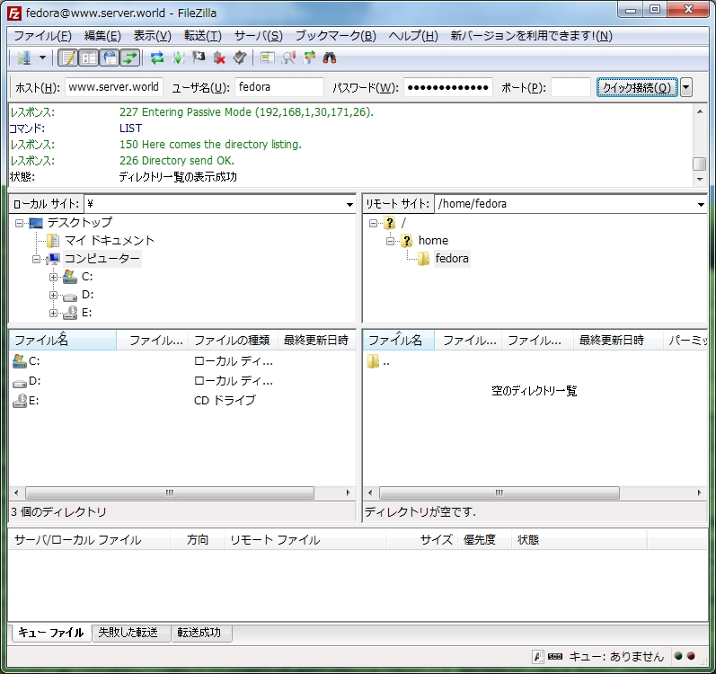Click message log scroll down arrow
Screen dimensions: 716x674
point(700,180)
